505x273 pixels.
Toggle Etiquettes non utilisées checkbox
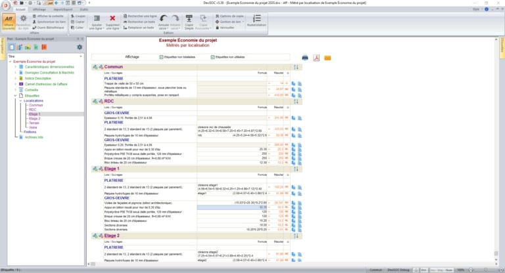(x=212, y=57)
